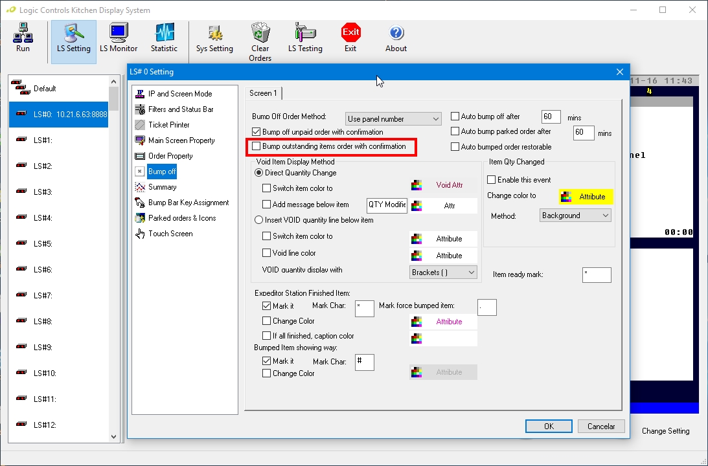Enable Auto bump parked order after
The height and width of the screenshot is (466, 708).
pyautogui.click(x=455, y=131)
